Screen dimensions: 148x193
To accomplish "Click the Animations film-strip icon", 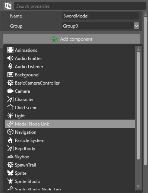I will coord(10,50).
